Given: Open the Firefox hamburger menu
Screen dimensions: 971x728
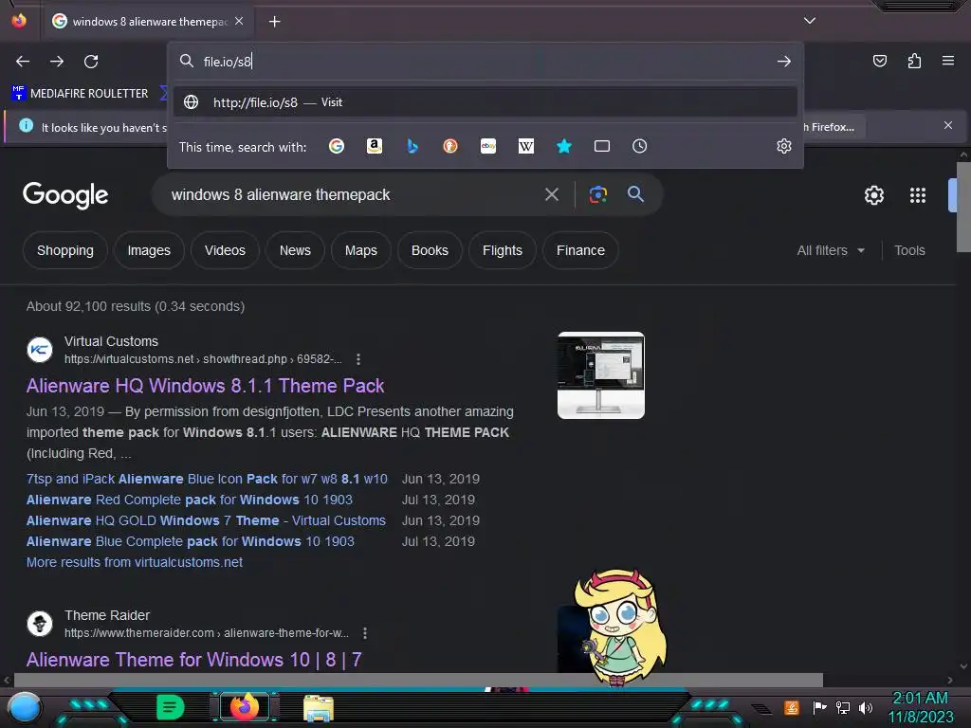Looking at the screenshot, I should pyautogui.click(x=948, y=61).
